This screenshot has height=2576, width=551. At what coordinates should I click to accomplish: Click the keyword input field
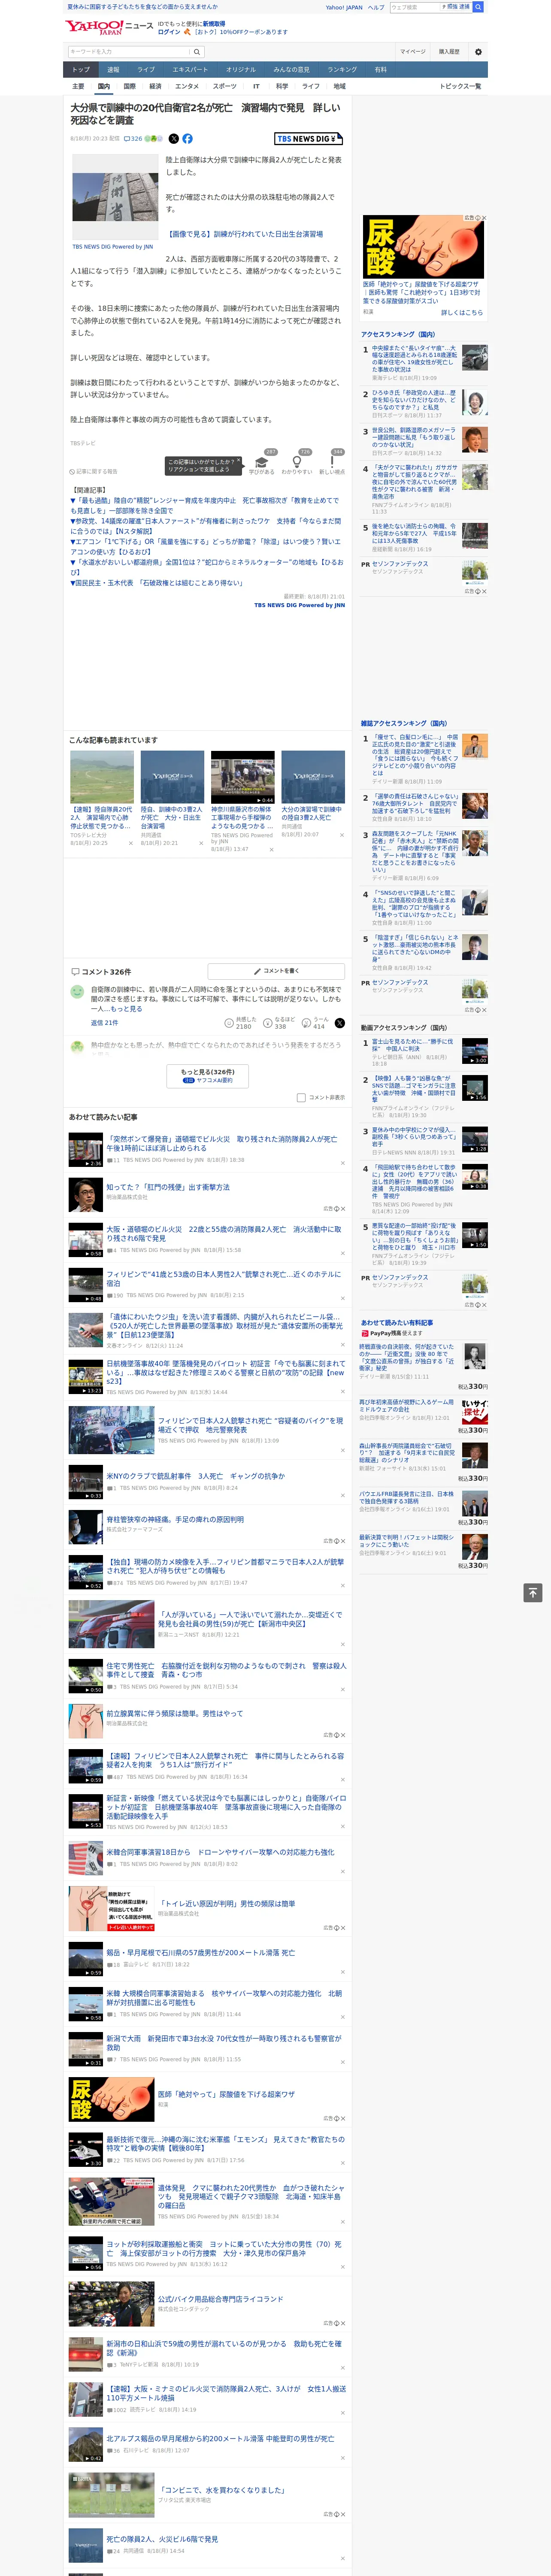[129, 52]
